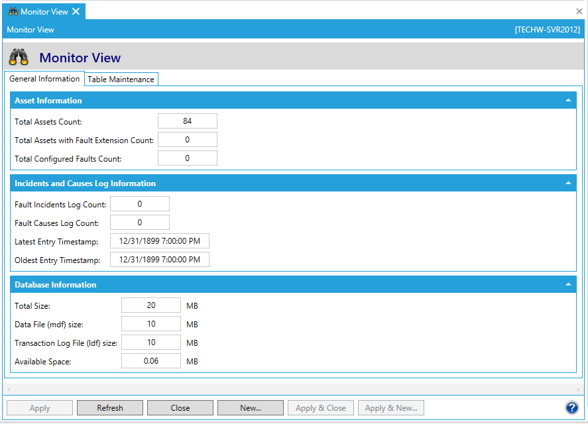The image size is (588, 424).
Task: Click the horizontal scrollbar track
Action: click(x=292, y=389)
